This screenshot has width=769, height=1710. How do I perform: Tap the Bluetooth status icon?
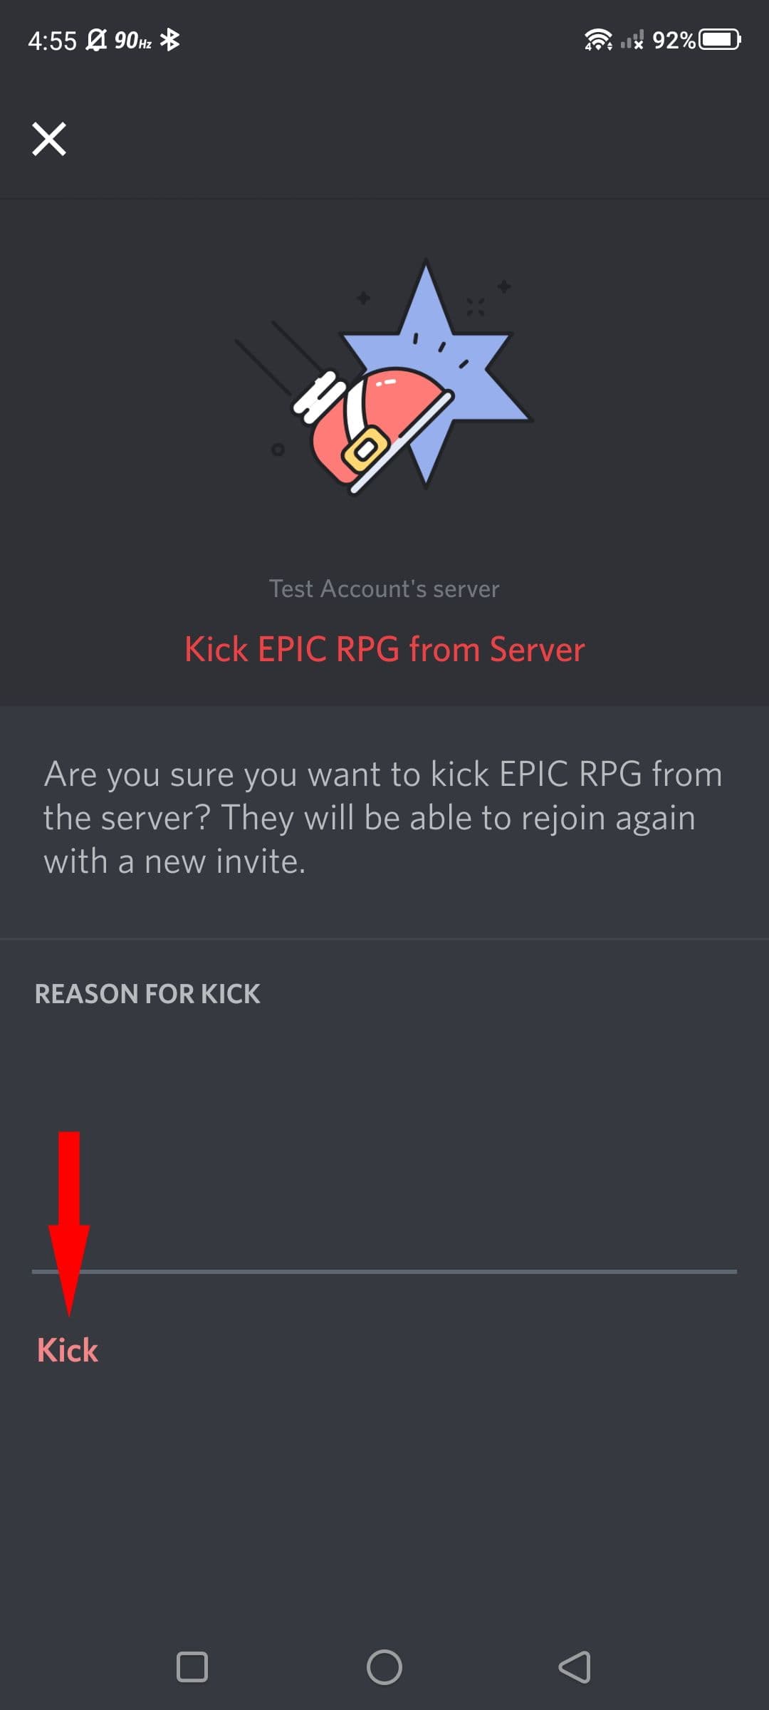pyautogui.click(x=169, y=40)
